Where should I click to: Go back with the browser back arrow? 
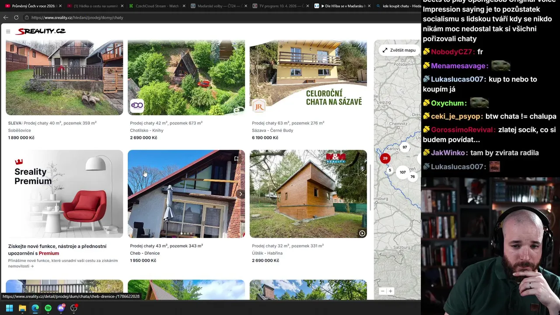click(x=6, y=17)
